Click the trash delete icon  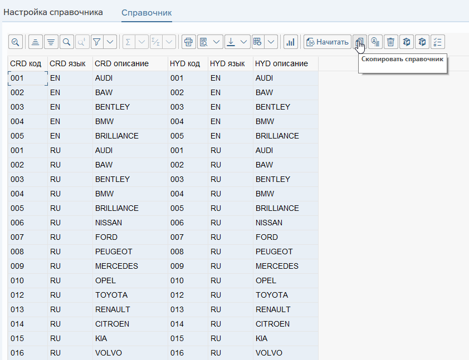pyautogui.click(x=391, y=42)
